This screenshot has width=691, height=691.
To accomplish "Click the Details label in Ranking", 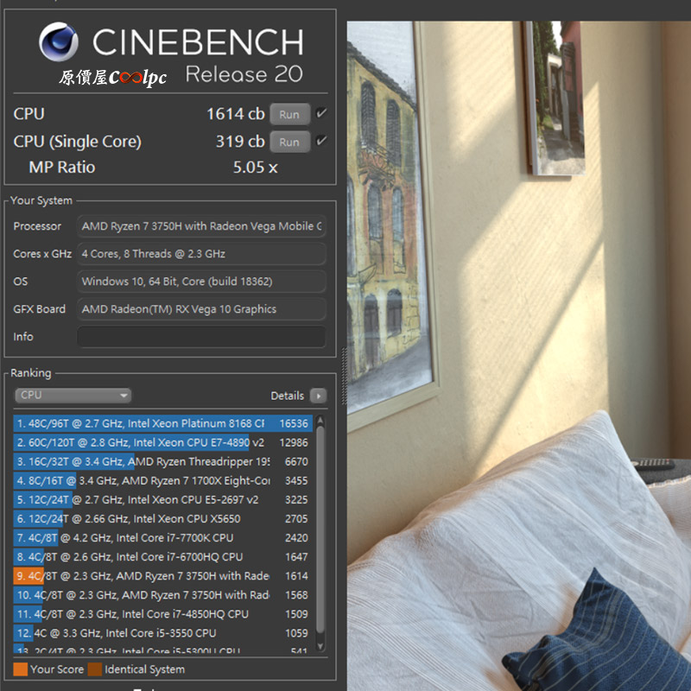I will point(288,396).
